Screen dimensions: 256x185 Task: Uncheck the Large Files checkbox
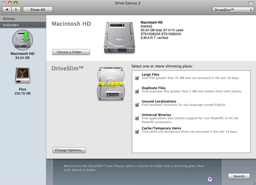pyautogui.click(x=137, y=78)
